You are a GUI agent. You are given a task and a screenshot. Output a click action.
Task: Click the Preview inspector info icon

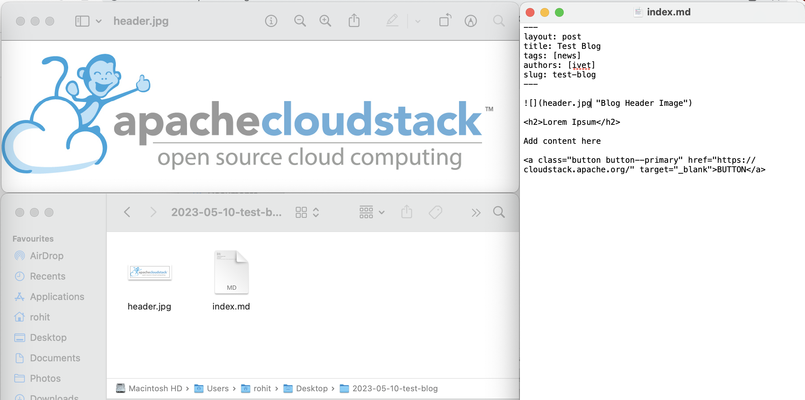click(x=271, y=21)
